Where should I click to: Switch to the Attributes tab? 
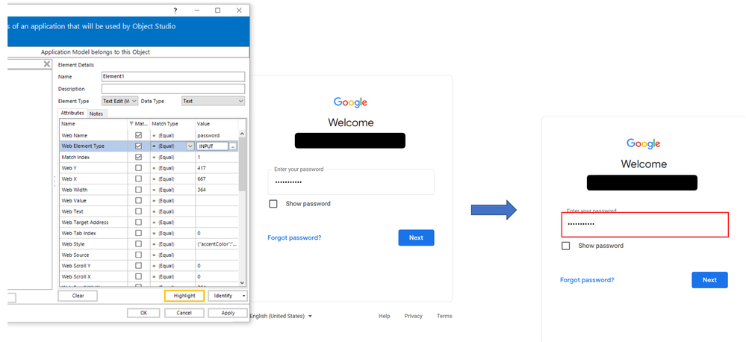[72, 114]
